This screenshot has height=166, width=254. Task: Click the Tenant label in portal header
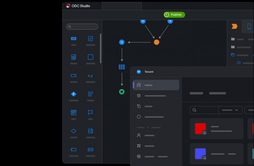(x=149, y=72)
